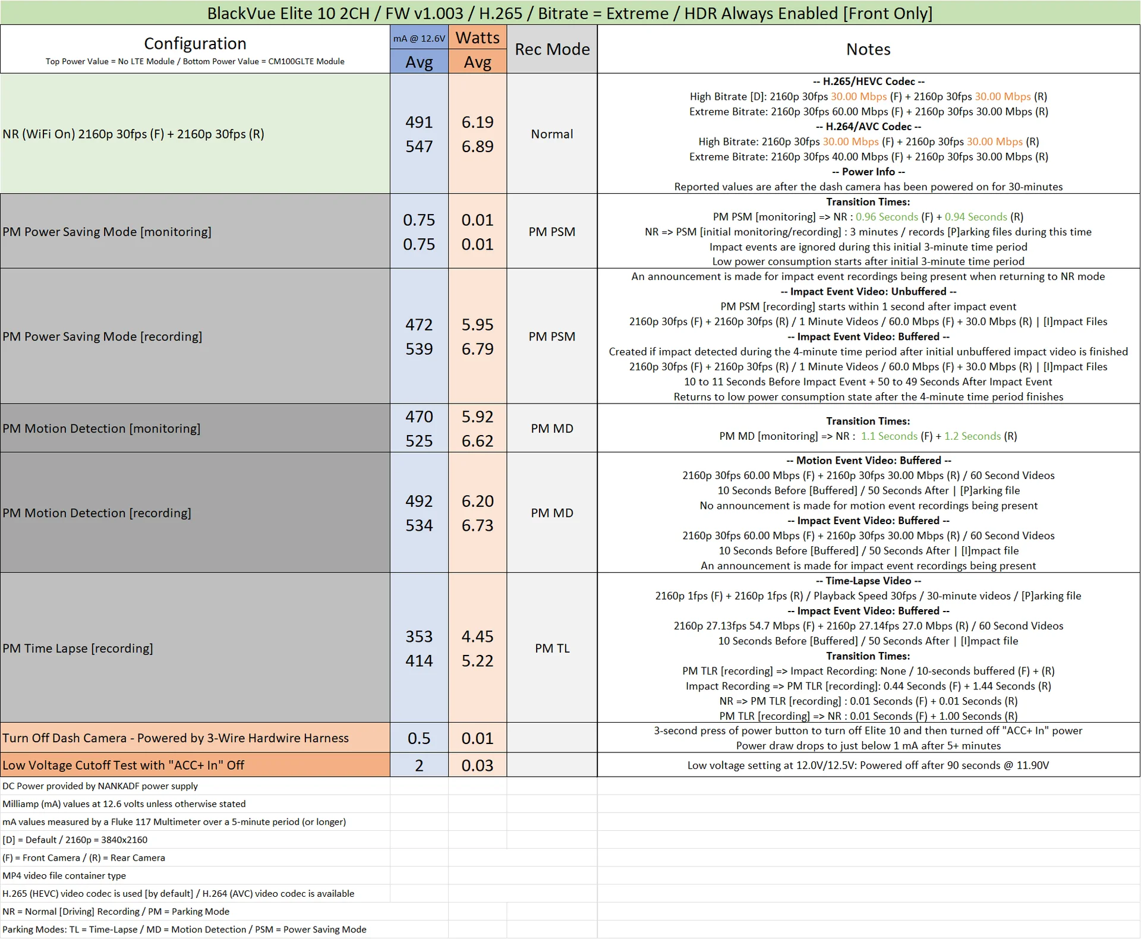Screen dimensions: 1141x939
Task: Select the "NR (WiFi On) 2160p 30fps" configuration cell
Action: tap(195, 134)
